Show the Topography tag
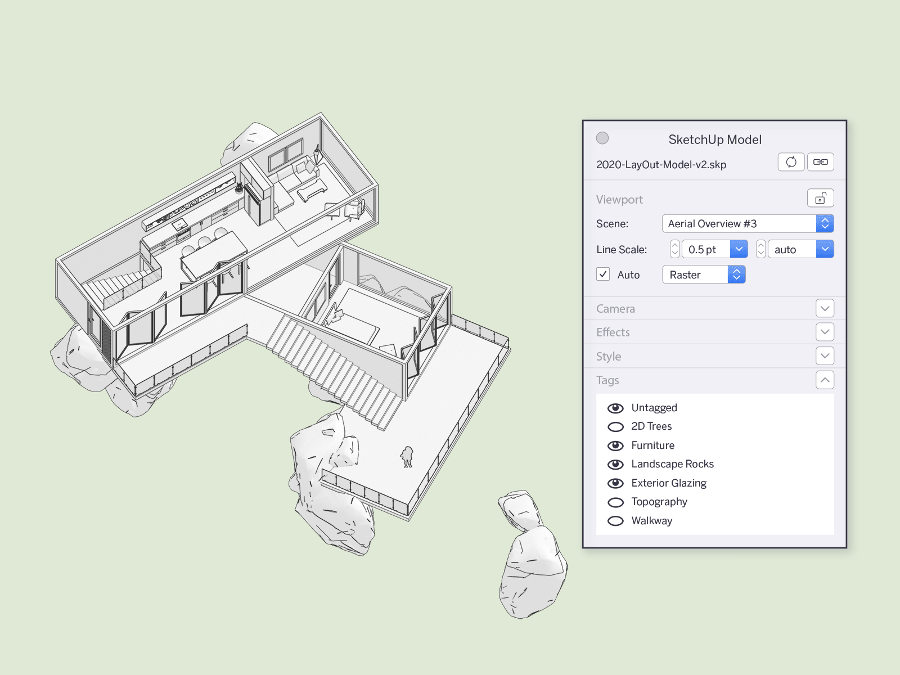The height and width of the screenshot is (675, 900). (616, 502)
